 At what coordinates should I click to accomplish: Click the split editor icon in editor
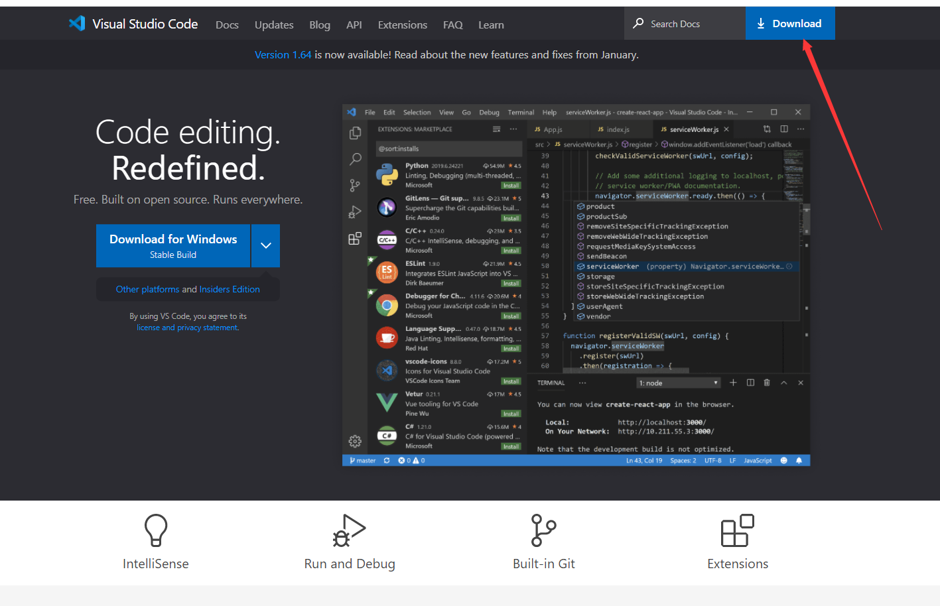tap(784, 129)
